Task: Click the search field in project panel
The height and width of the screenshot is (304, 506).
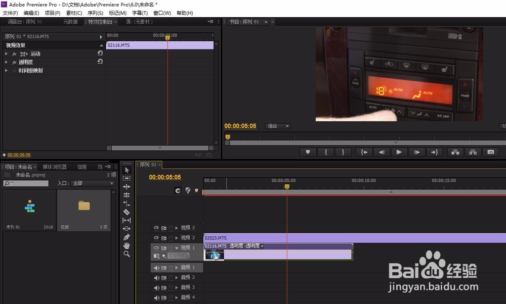Action: point(26,183)
